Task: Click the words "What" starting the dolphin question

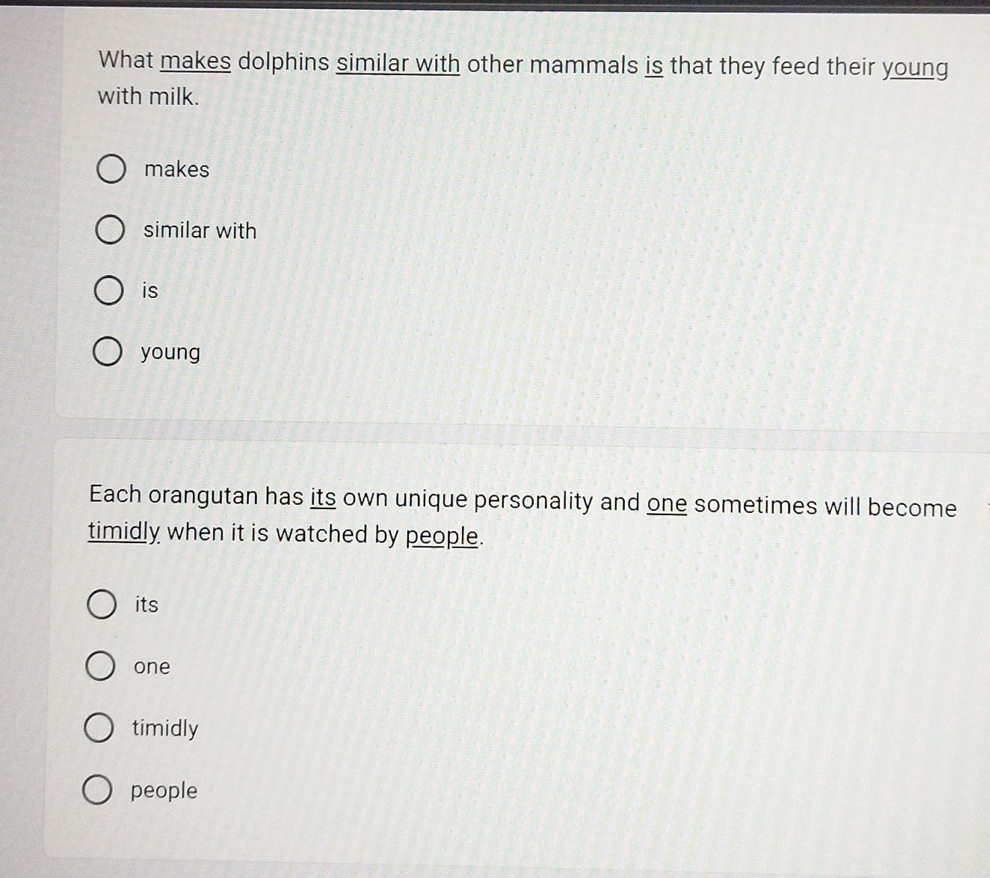Action: [126, 60]
